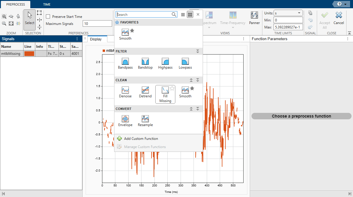Select the Resample convert function

(145, 121)
